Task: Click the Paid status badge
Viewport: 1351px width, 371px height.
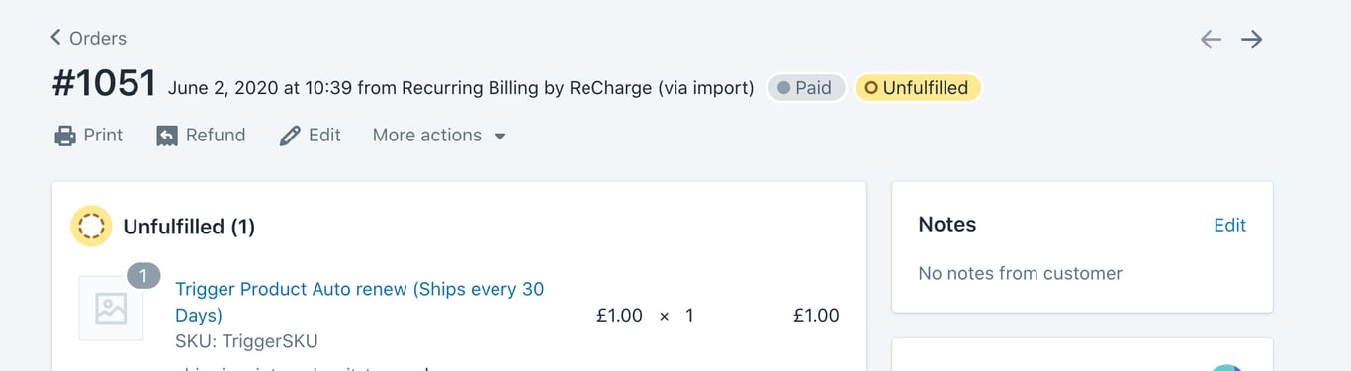Action: click(806, 88)
